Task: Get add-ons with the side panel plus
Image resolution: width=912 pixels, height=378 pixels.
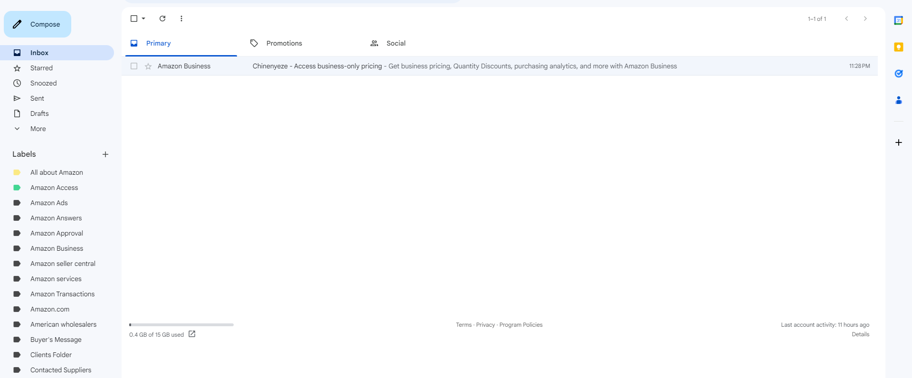Action: click(899, 142)
